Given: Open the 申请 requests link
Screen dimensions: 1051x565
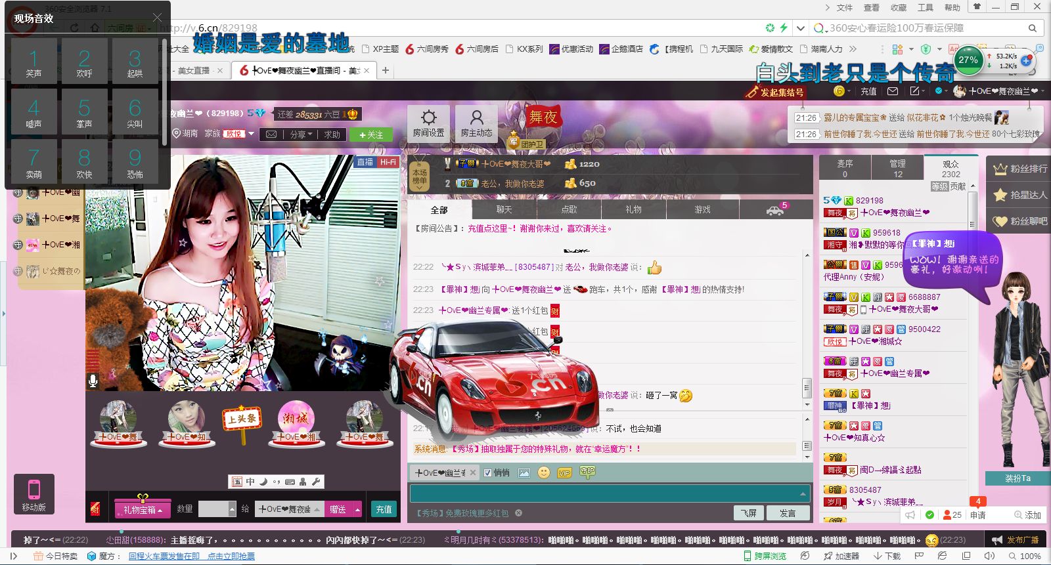Looking at the screenshot, I should click(978, 515).
